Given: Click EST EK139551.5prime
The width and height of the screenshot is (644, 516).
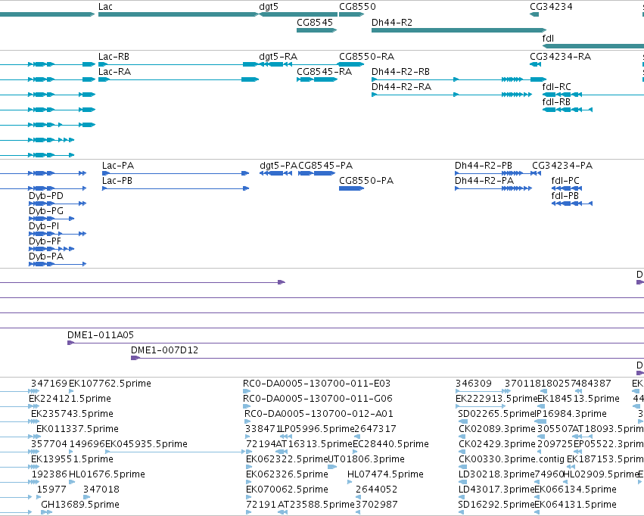Looking at the screenshot, I should tap(73, 459).
